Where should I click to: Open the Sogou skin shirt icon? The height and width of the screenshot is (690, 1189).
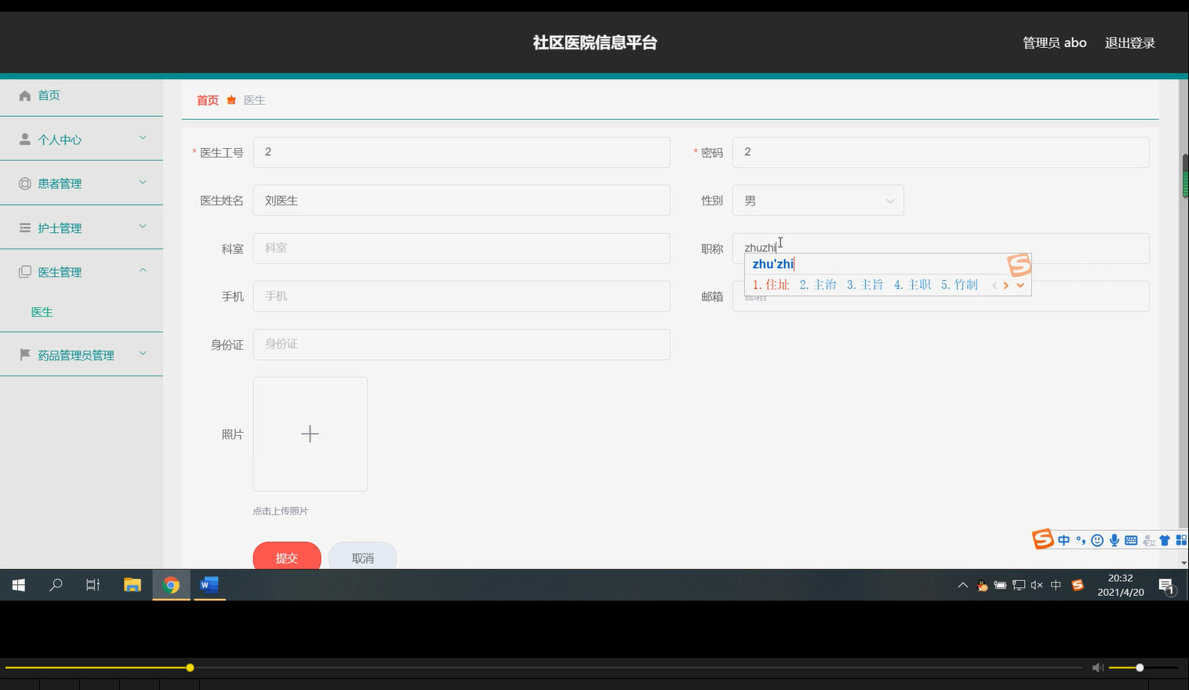[1165, 540]
